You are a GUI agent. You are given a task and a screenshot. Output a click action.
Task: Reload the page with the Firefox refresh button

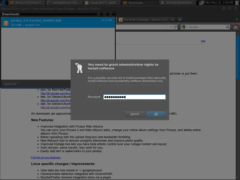pos(175,27)
